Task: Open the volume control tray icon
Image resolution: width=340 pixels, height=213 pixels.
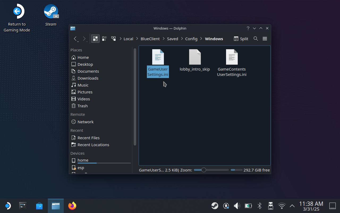Action: [237, 206]
